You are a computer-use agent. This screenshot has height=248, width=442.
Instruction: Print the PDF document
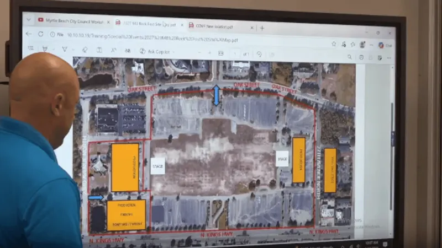tap(361, 57)
